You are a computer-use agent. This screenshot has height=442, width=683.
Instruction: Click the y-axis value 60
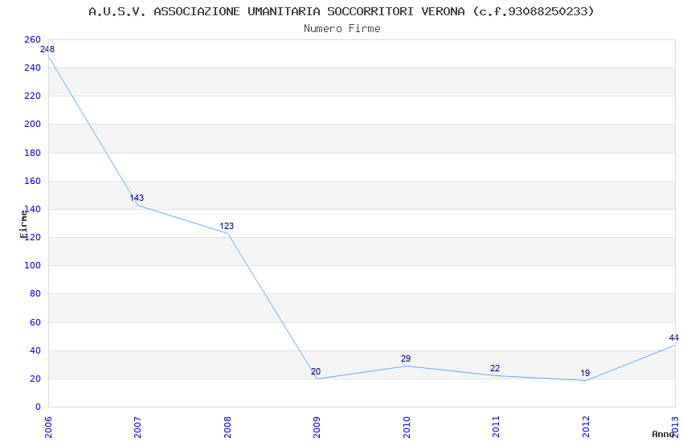35,322
